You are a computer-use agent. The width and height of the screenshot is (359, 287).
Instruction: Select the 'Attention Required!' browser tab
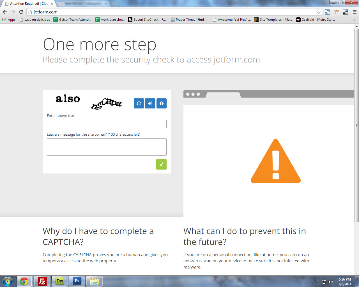click(28, 4)
